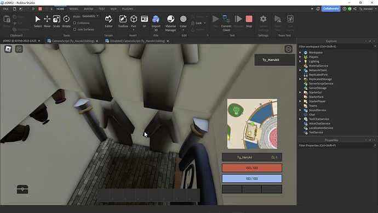This screenshot has width=378, height=213.
Task: Select ServerScriptService in Explorer
Action: click(x=321, y=83)
